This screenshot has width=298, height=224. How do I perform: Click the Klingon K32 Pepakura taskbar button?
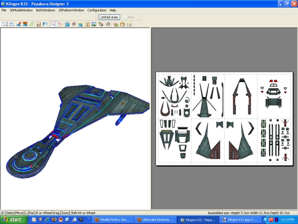coord(197,220)
